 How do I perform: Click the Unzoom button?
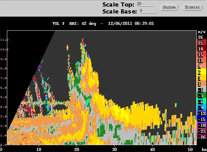tap(169, 7)
